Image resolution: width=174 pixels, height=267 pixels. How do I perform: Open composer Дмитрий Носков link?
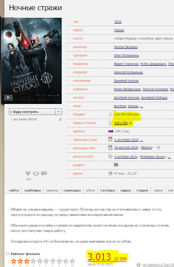tap(126, 80)
